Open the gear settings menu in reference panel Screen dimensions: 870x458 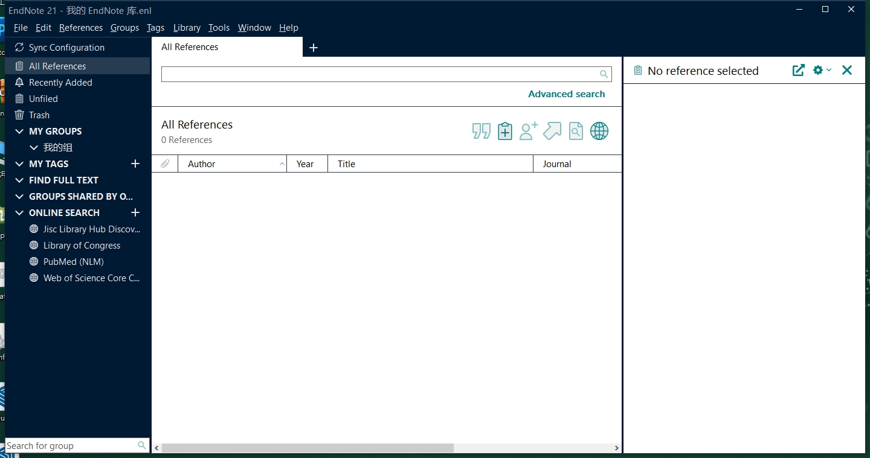(822, 70)
